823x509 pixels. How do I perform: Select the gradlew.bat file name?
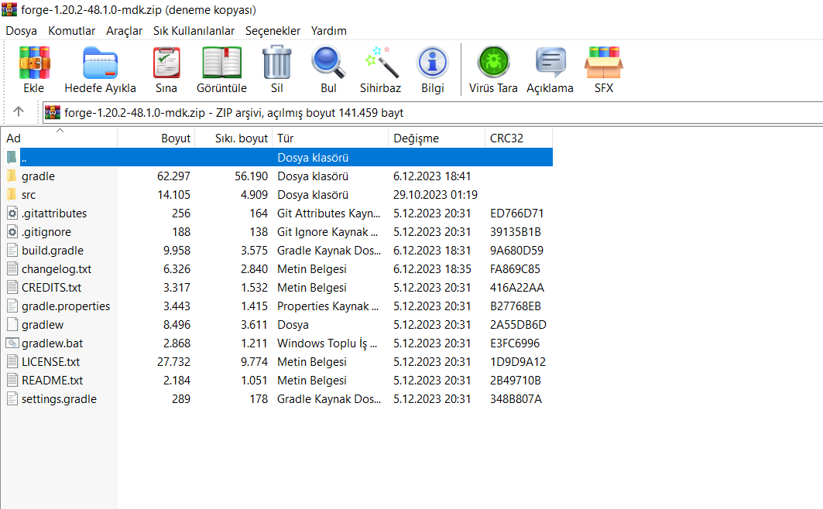tap(52, 343)
